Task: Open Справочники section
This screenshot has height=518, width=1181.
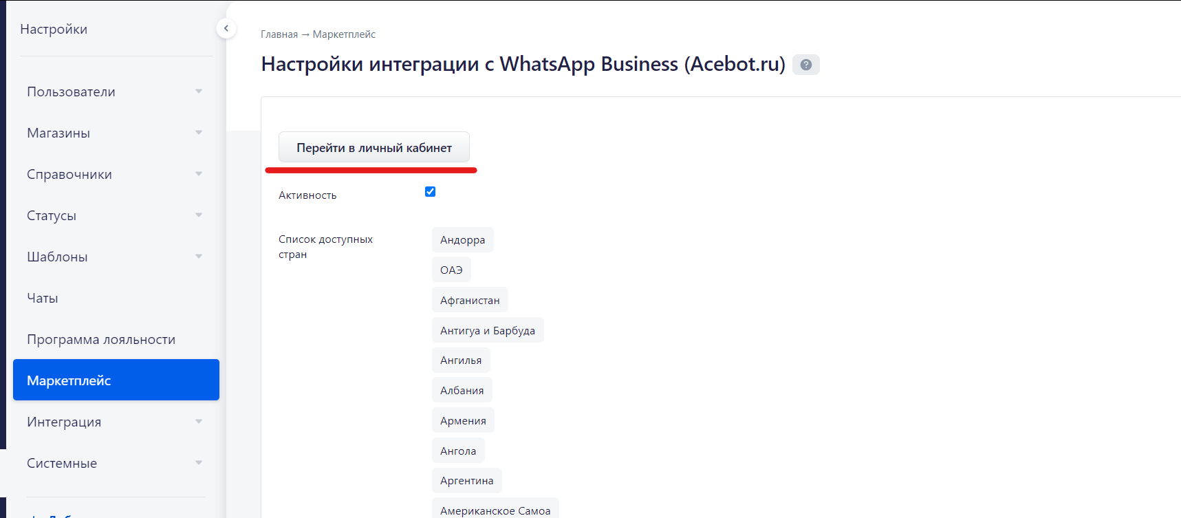Action: [69, 174]
